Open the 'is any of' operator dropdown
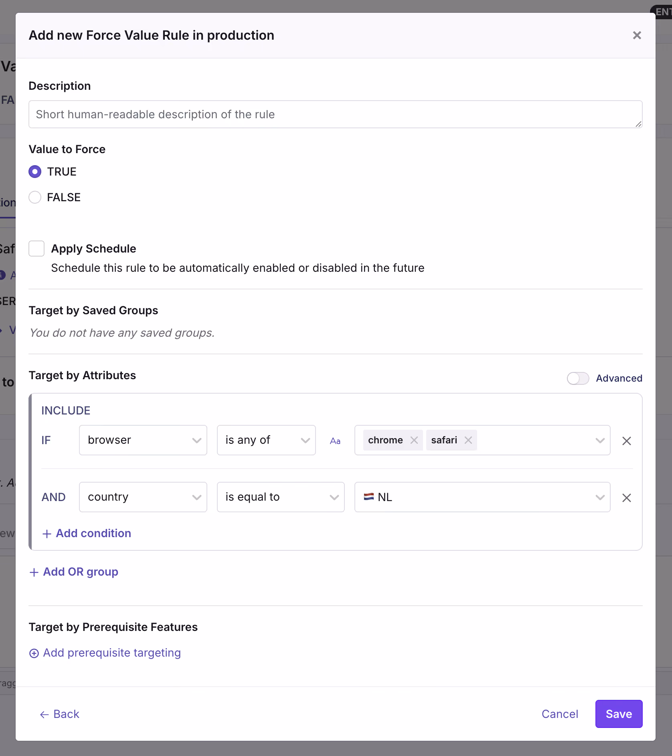Image resolution: width=672 pixels, height=756 pixels. click(x=266, y=440)
